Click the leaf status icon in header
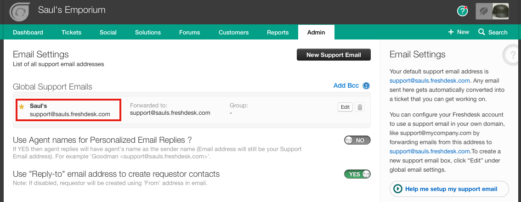Screen dimensions: 521x202 [x=483, y=11]
